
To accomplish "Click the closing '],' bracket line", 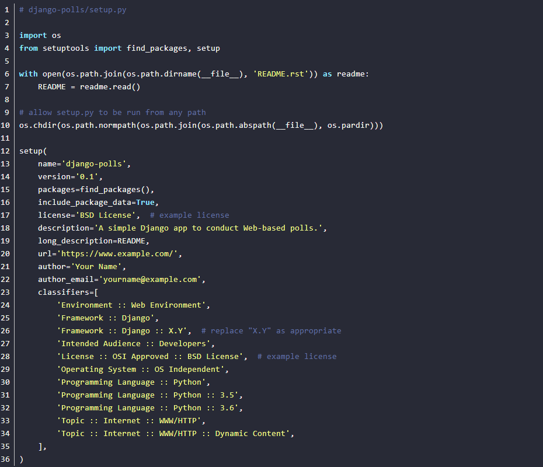I will [x=42, y=447].
